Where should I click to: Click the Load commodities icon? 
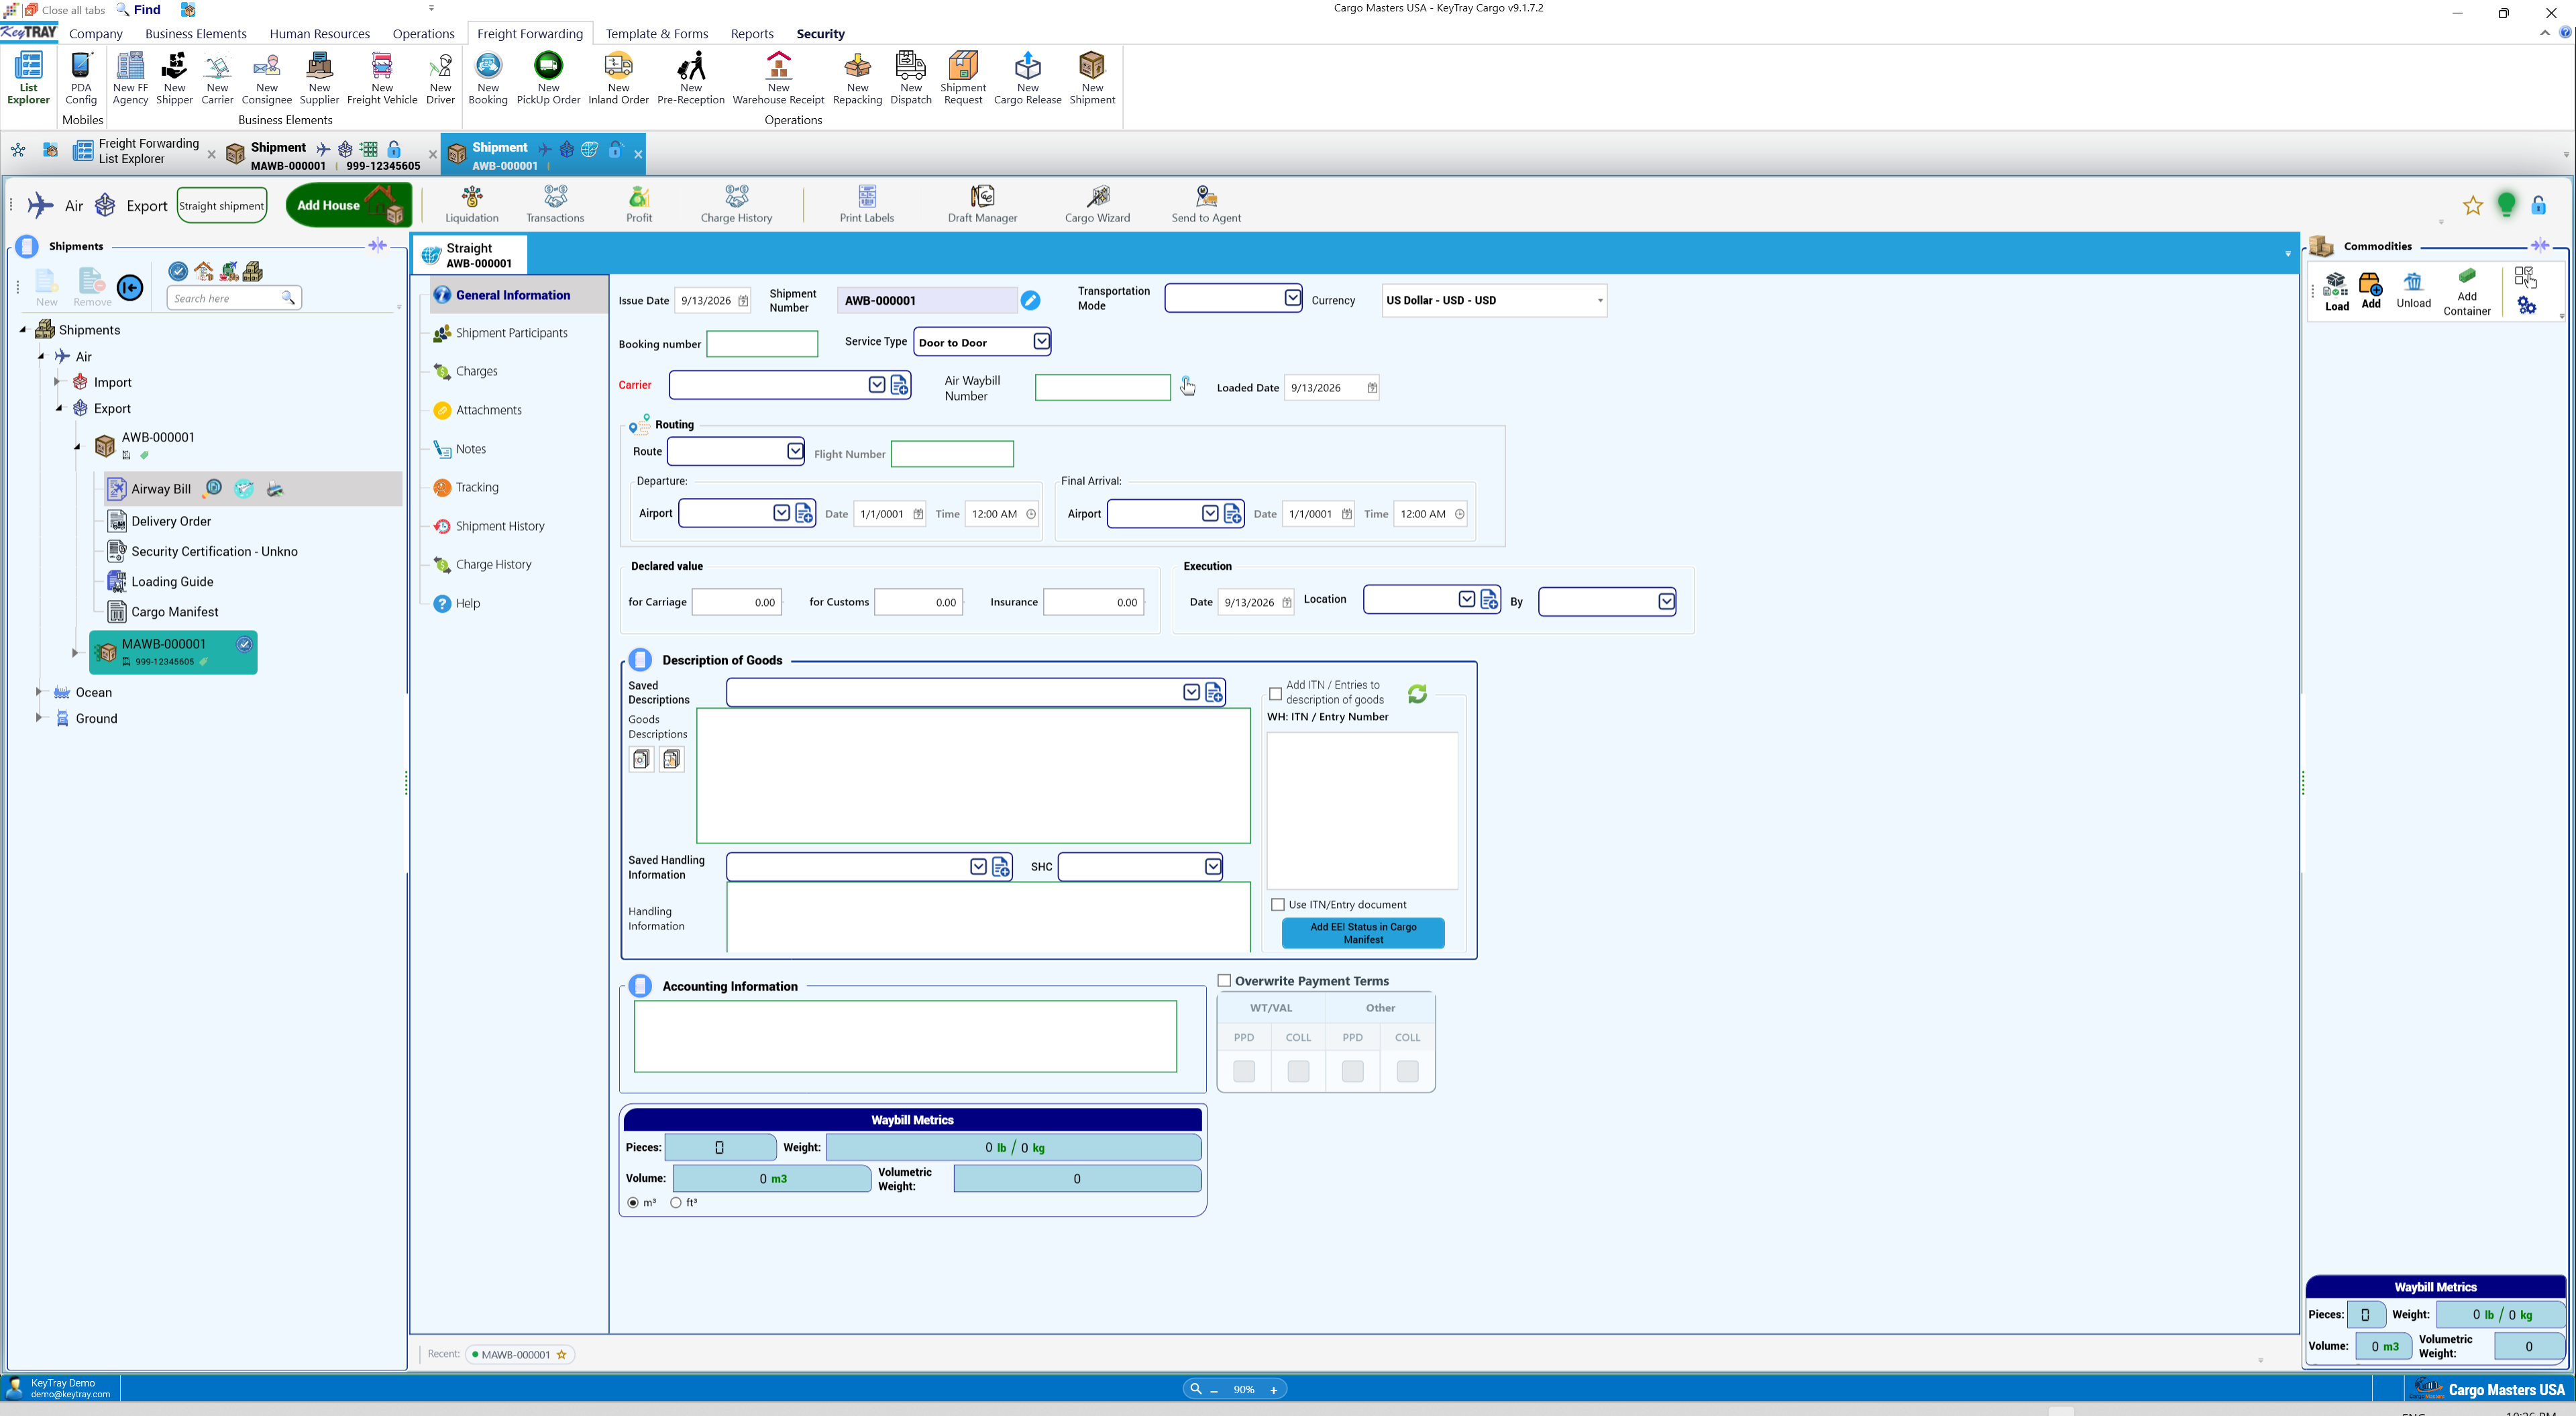point(2336,291)
